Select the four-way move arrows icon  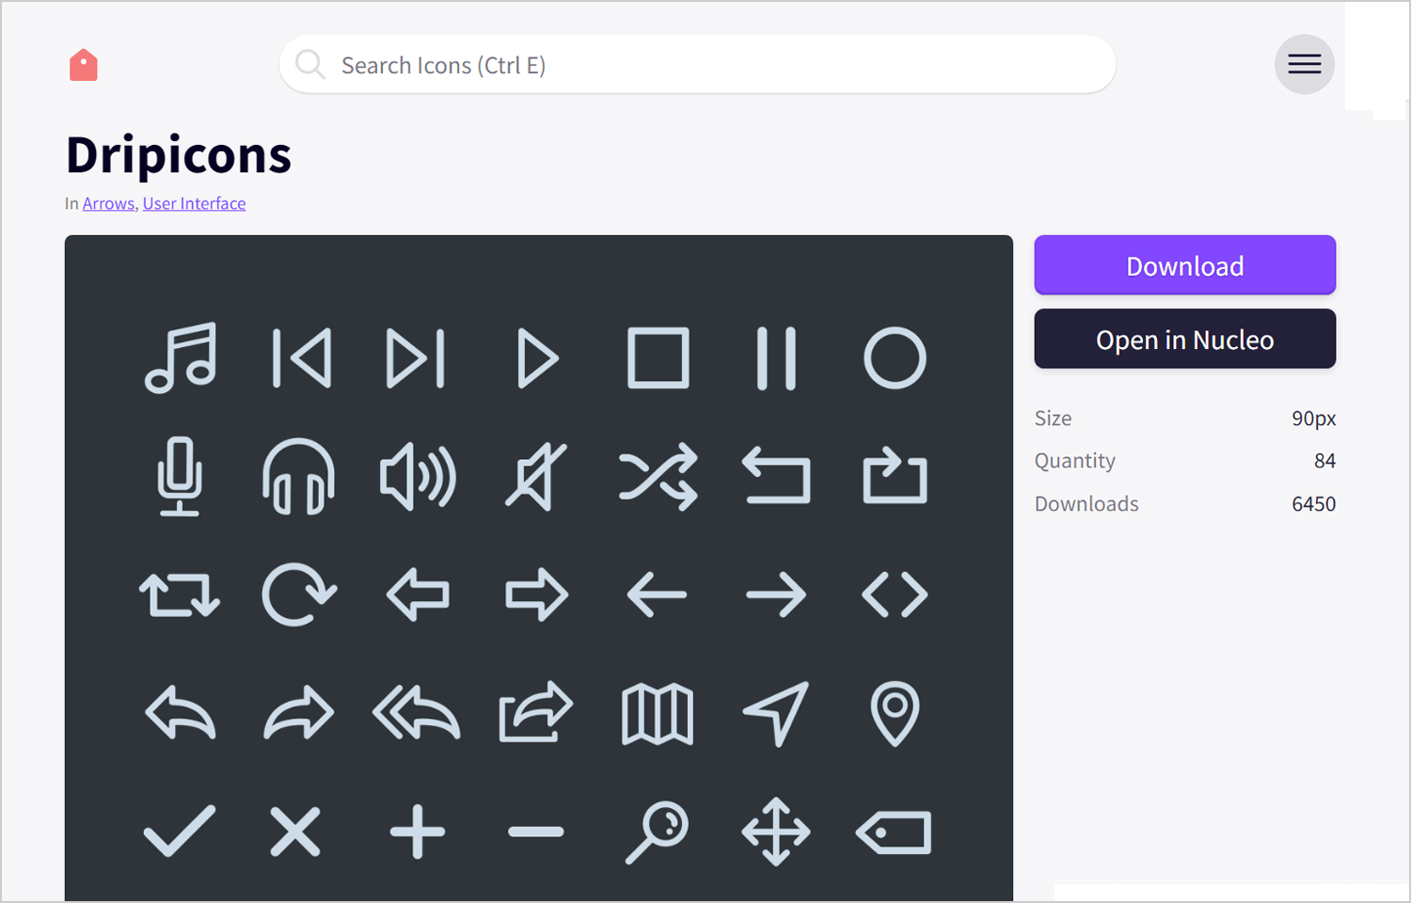776,832
